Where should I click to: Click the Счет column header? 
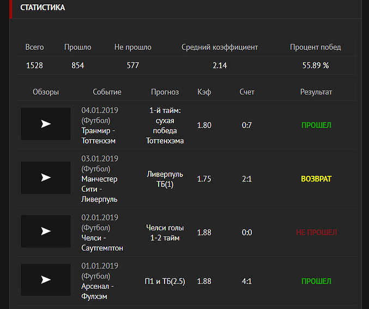247,92
